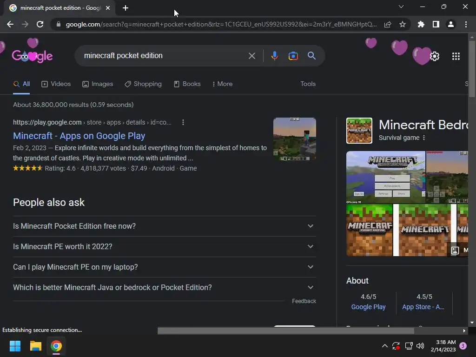Open Minecraft - Apps on Google Play

79,136
